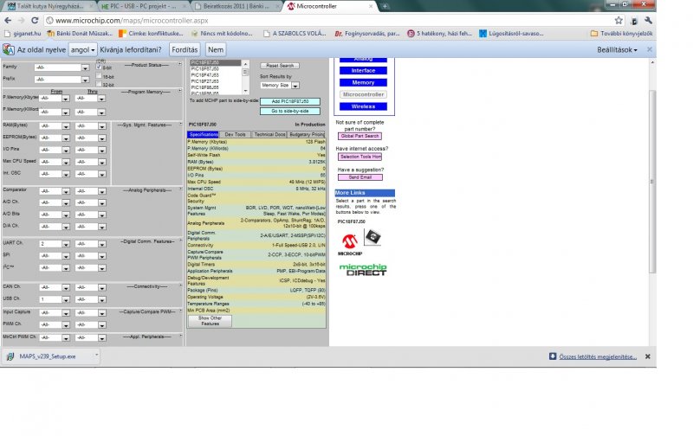Click the Memory category button
This screenshot has width=693, height=436.
(363, 82)
